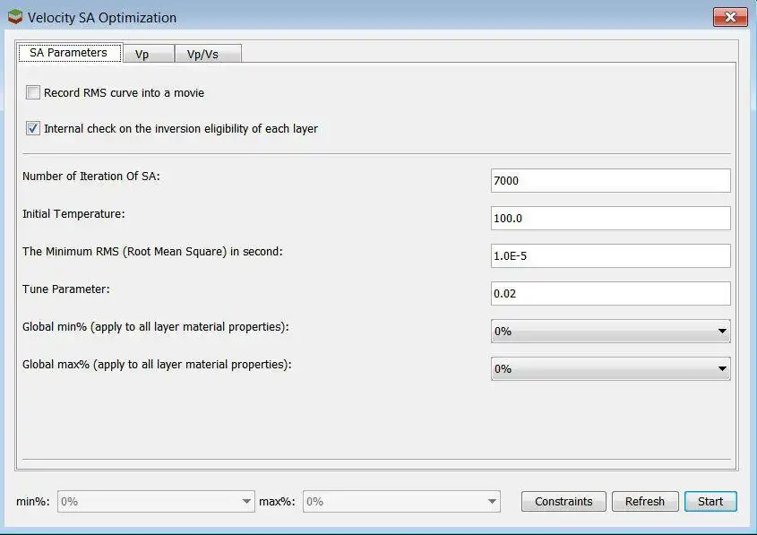Click the Start button
Screen dimensions: 757x535
pos(710,501)
